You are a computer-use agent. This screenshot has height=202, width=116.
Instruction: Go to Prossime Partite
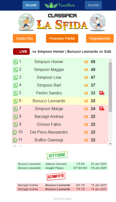pyautogui.click(x=62, y=38)
